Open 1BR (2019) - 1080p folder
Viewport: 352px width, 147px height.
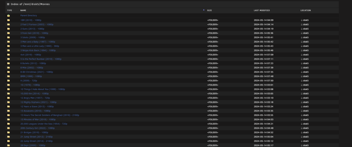[31, 20]
